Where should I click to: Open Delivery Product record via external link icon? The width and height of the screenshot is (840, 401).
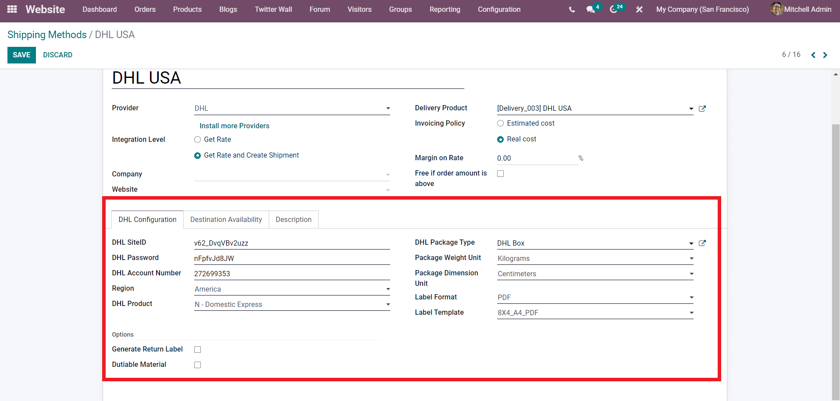[702, 109]
